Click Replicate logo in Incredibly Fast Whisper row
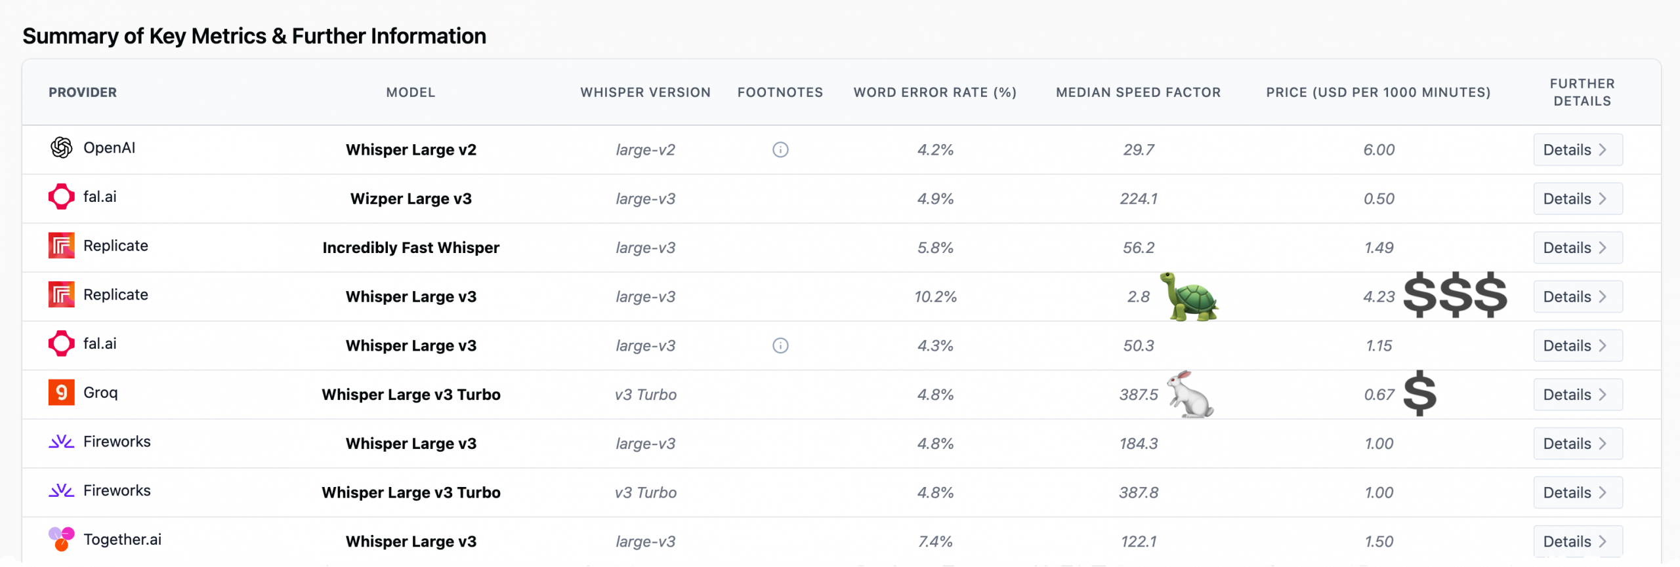This screenshot has width=1680, height=567. [x=61, y=246]
